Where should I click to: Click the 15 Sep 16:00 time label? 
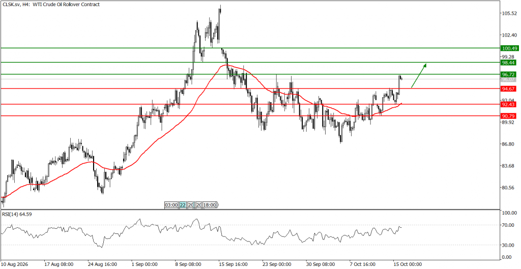(x=233, y=264)
